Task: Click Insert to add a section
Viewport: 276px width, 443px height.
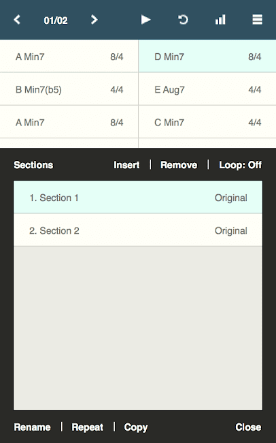Action: 126,165
